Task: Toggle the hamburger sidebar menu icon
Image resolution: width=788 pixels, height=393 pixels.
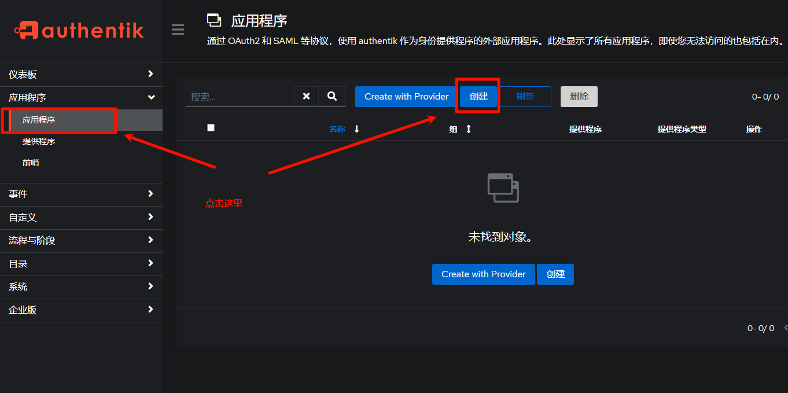Action: (178, 30)
